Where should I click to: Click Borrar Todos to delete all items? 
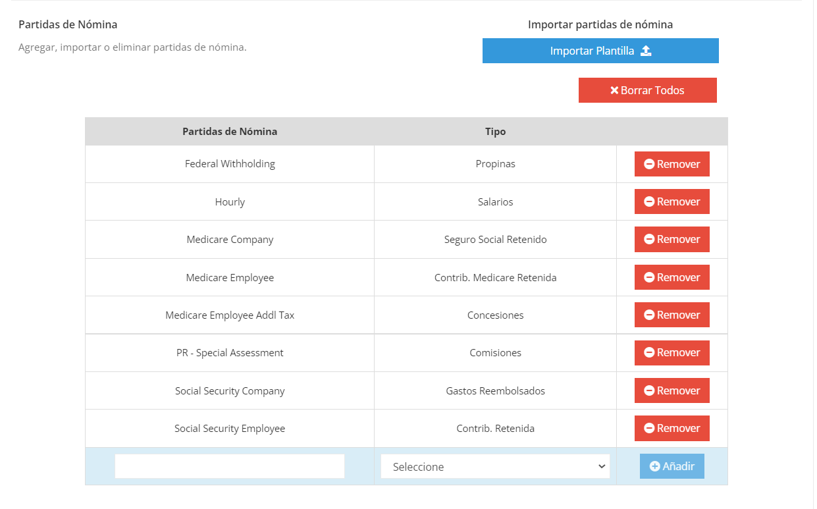(x=648, y=90)
